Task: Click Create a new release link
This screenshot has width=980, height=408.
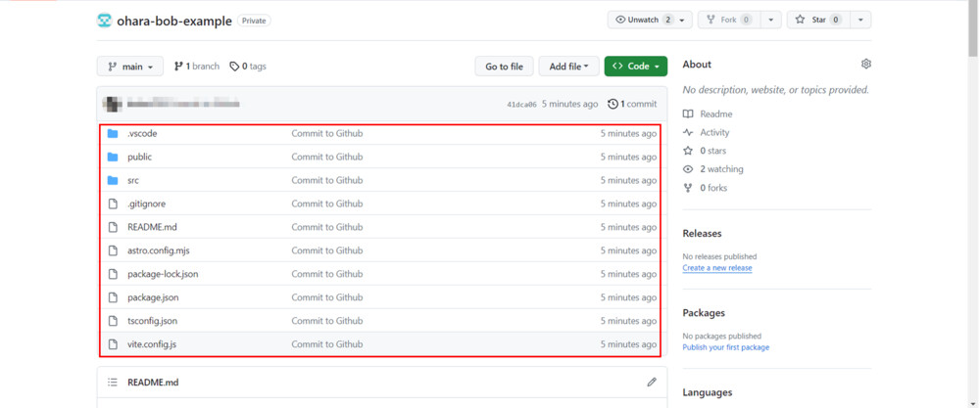Action: 717,268
